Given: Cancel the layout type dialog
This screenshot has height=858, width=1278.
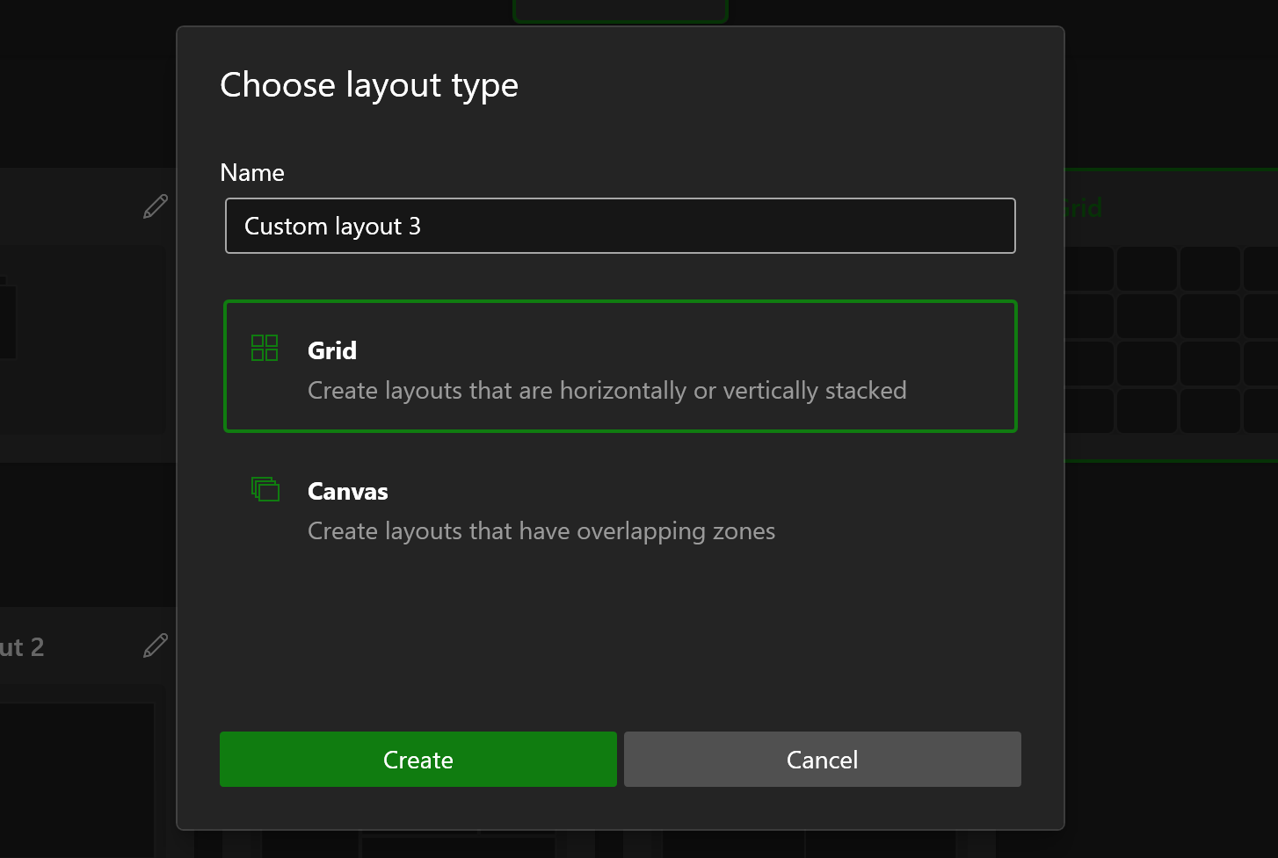Looking at the screenshot, I should (823, 759).
